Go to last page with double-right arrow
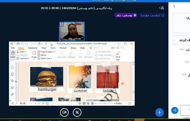The image size is (190, 121). [43, 103]
